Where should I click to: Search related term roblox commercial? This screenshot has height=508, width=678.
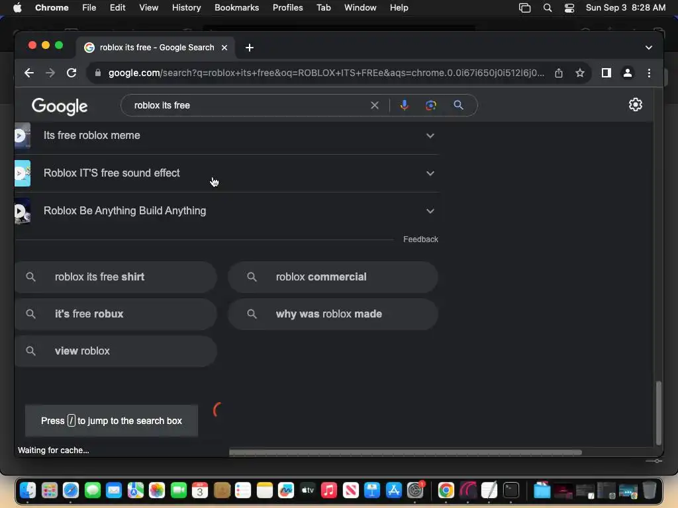pos(332,277)
